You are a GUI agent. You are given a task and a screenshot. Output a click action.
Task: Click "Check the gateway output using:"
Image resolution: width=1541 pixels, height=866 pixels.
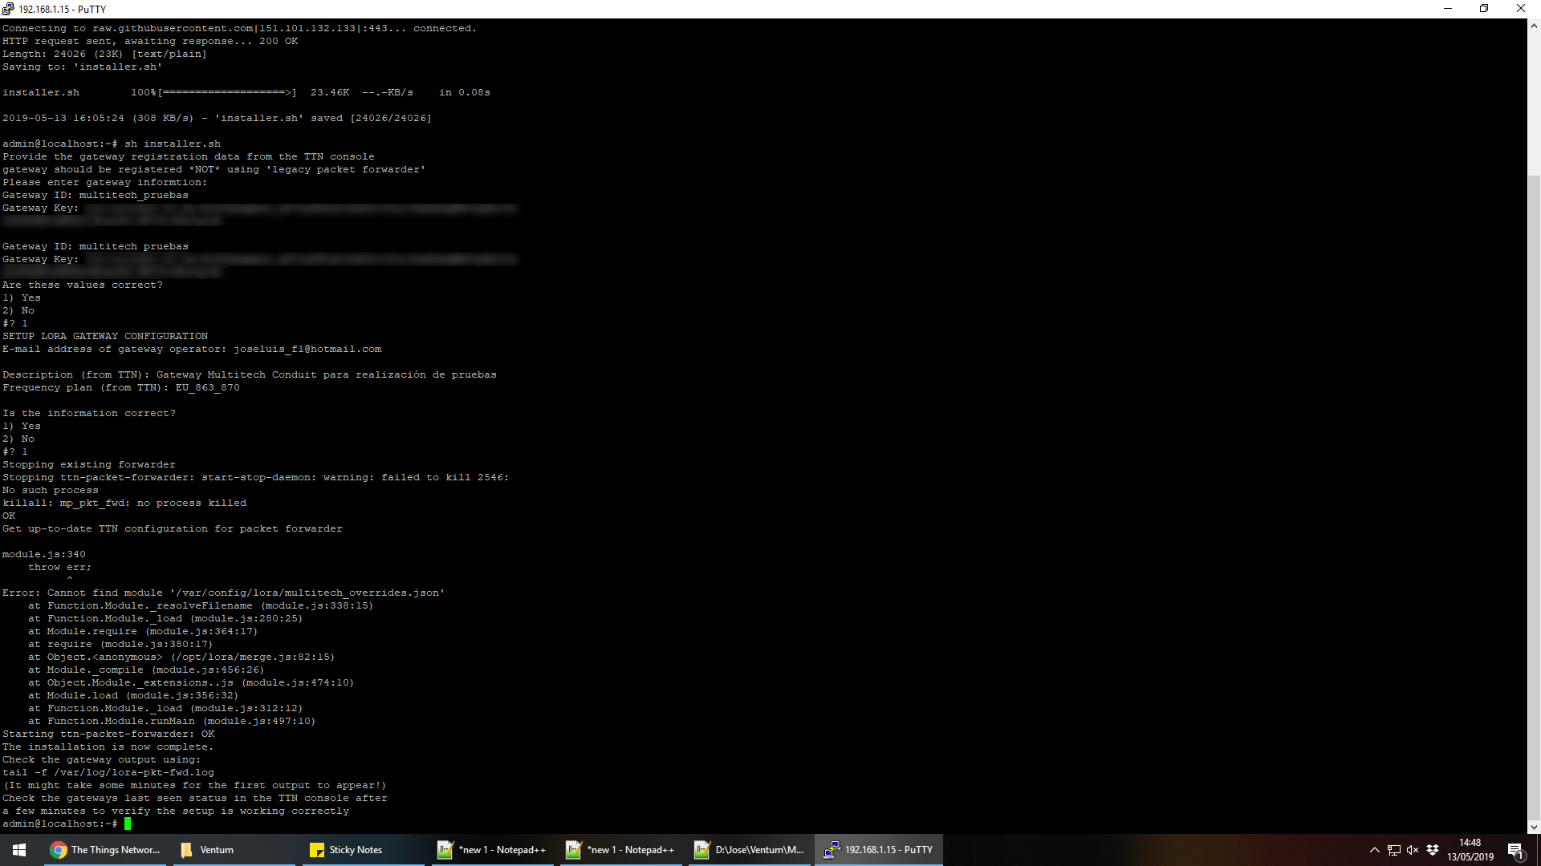pos(102,759)
